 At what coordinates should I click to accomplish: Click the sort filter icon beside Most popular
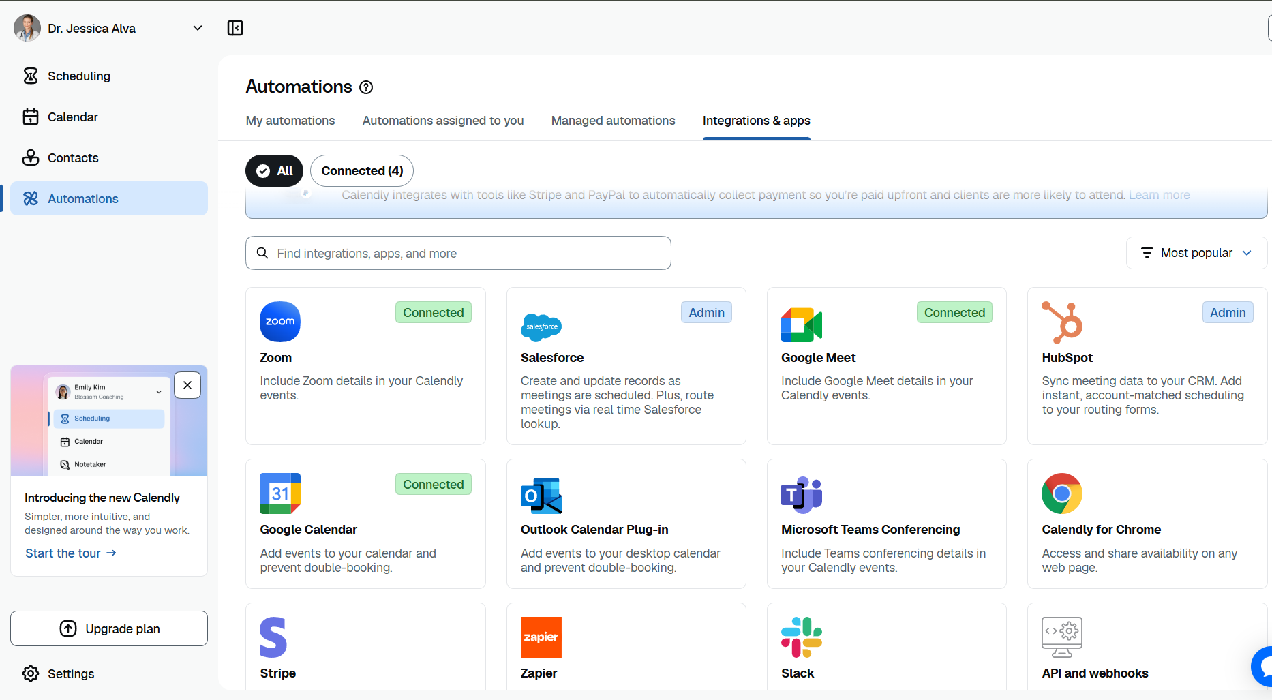pos(1147,253)
